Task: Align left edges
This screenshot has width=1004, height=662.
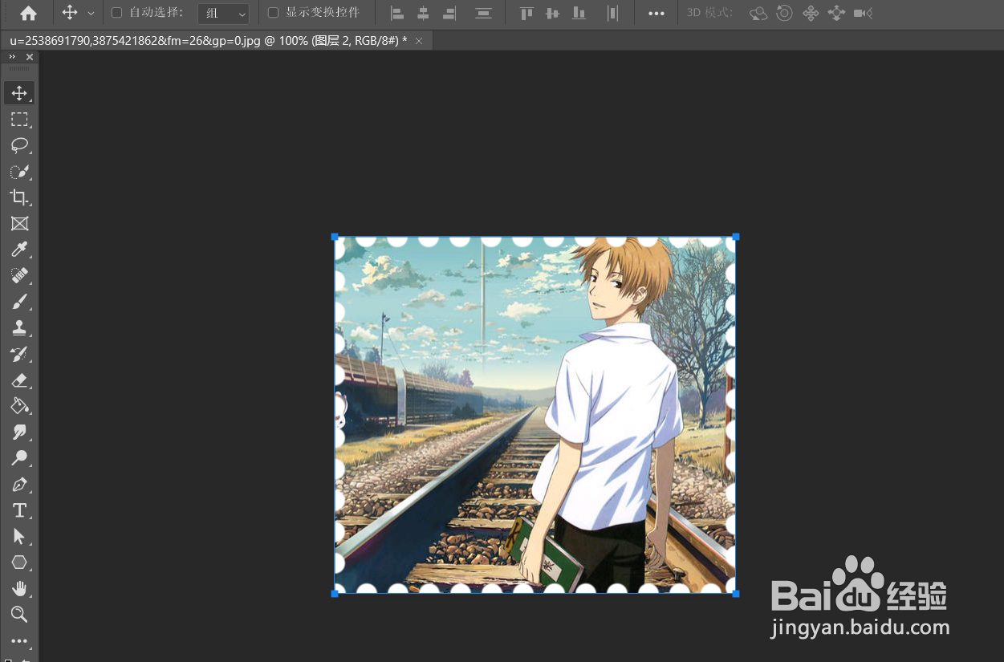Action: pos(397,14)
